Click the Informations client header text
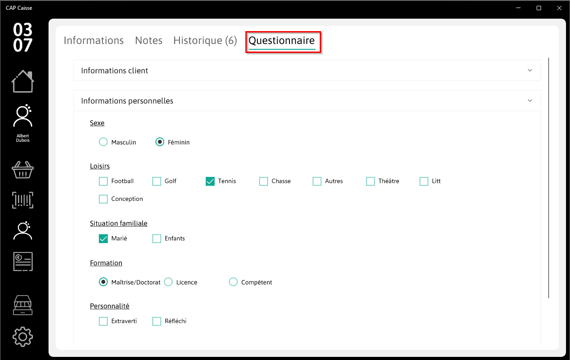The height and width of the screenshot is (360, 570). tap(114, 71)
